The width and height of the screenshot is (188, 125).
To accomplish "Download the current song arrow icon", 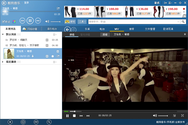I will [x=33, y=56].
